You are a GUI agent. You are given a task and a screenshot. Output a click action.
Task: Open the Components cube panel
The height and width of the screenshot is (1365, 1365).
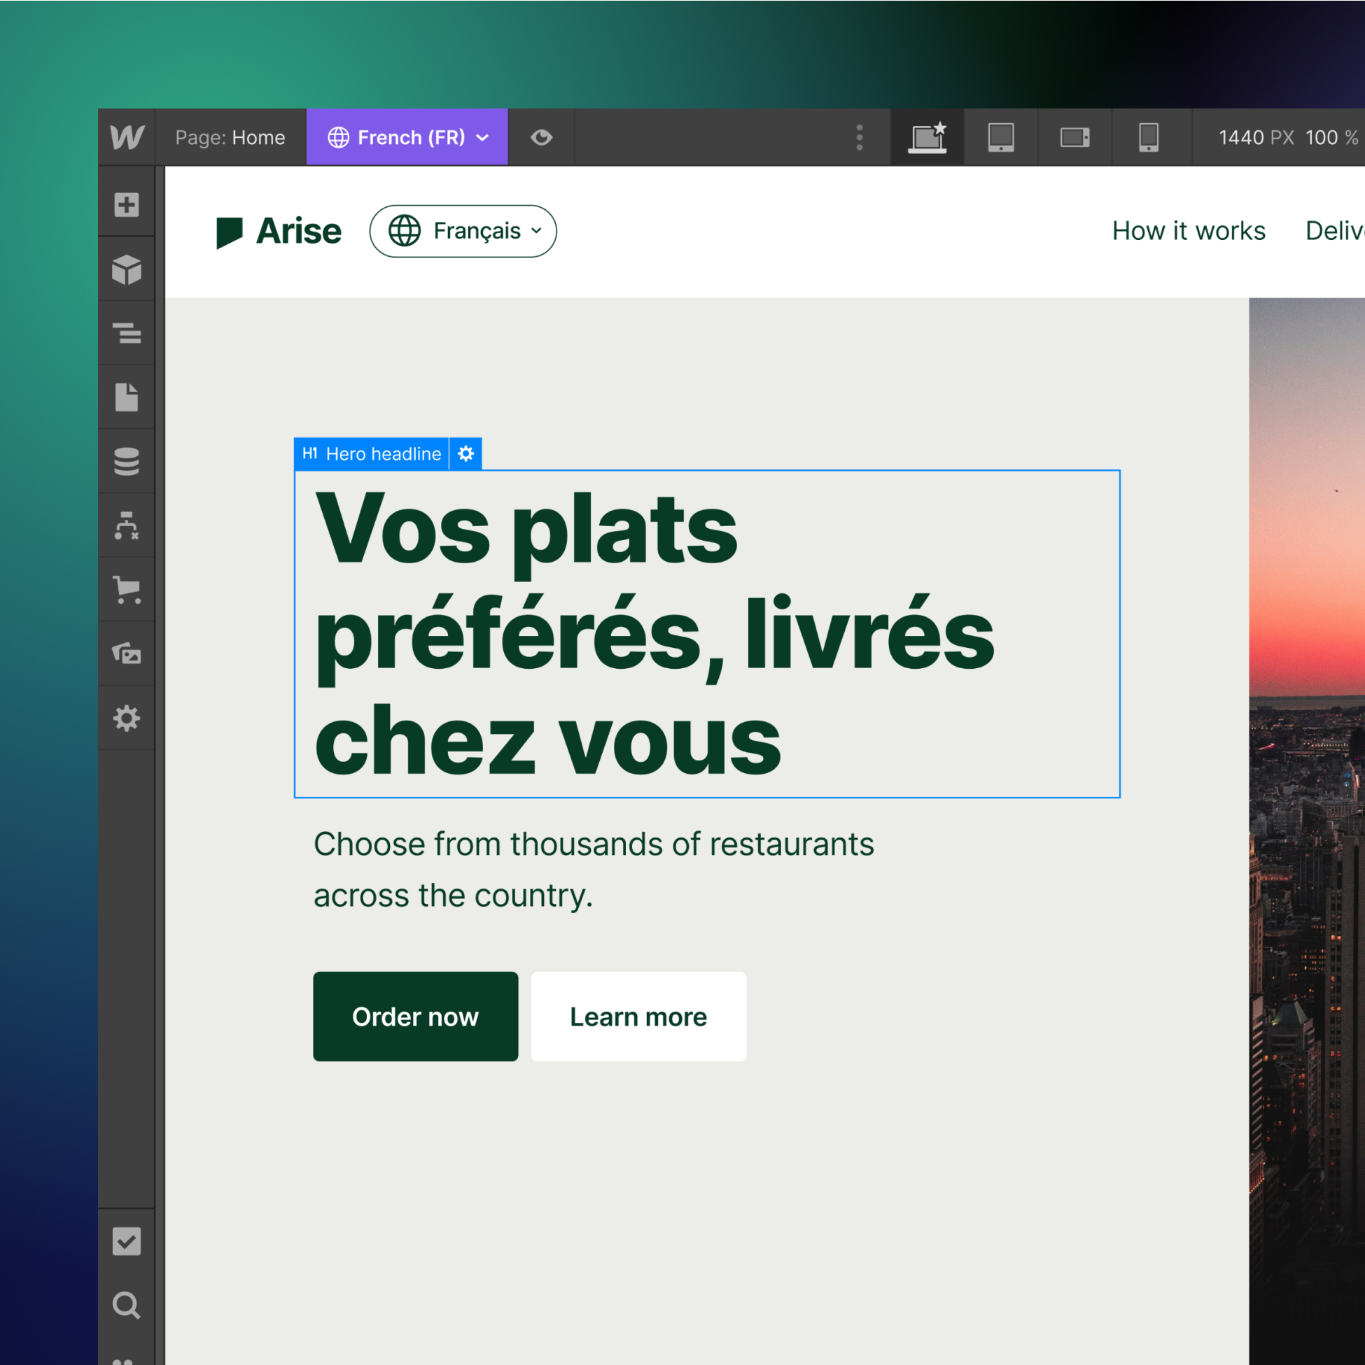pyautogui.click(x=127, y=269)
